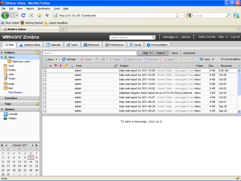The width and height of the screenshot is (241, 181).
Task: Click the new tag icon in Tags header
Action: click(x=37, y=104)
